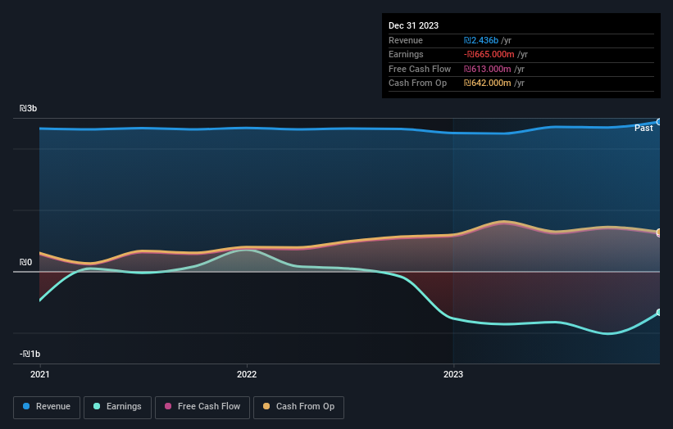Click the tooltip 'Free Cash Flow' row label
The height and width of the screenshot is (429, 673).
[420, 69]
